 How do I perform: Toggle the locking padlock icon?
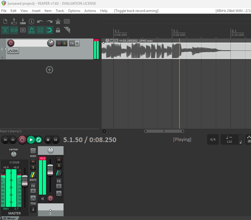point(58,30)
